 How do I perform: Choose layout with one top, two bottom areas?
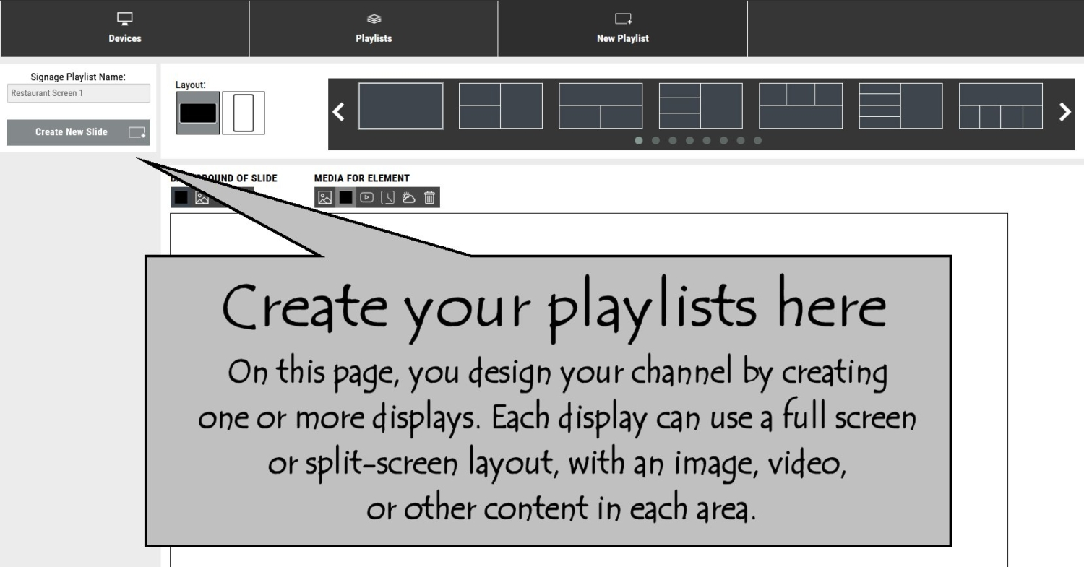[601, 106]
